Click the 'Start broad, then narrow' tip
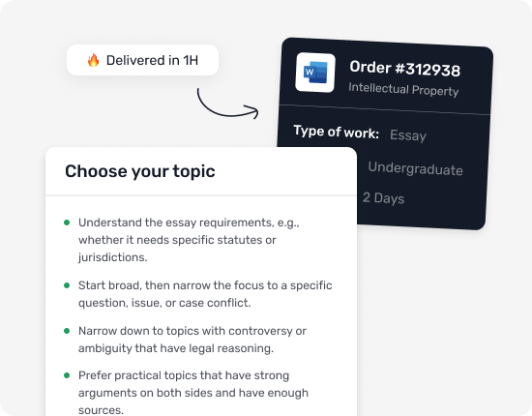Viewport: 532px width, 416px height. pos(205,294)
